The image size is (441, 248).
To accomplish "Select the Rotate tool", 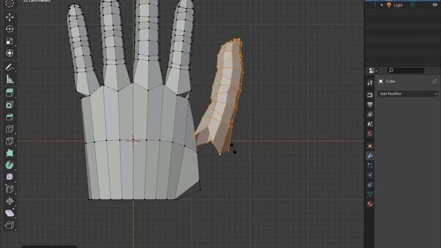I will pyautogui.click(x=10, y=29).
